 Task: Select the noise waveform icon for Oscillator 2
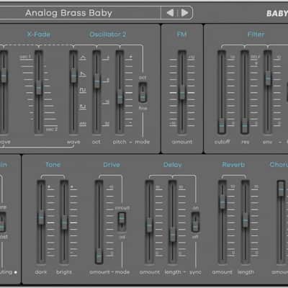pyautogui.click(x=83, y=124)
